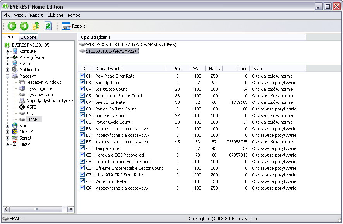Select the Sieć network icon
The image size is (343, 224).
(15, 126)
